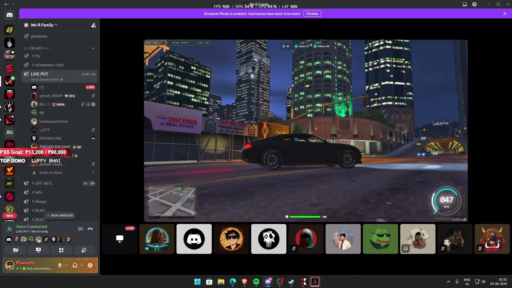Open noise suppression waveform icon
The width and height of the screenshot is (512, 288).
coord(80,229)
